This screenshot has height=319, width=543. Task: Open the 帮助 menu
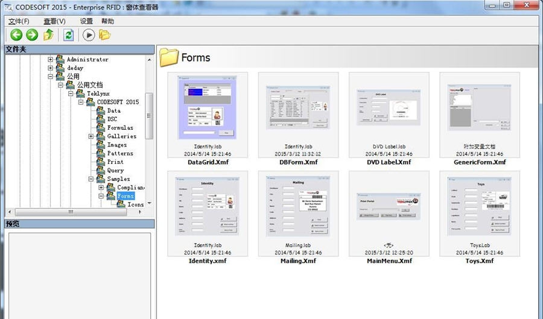107,21
